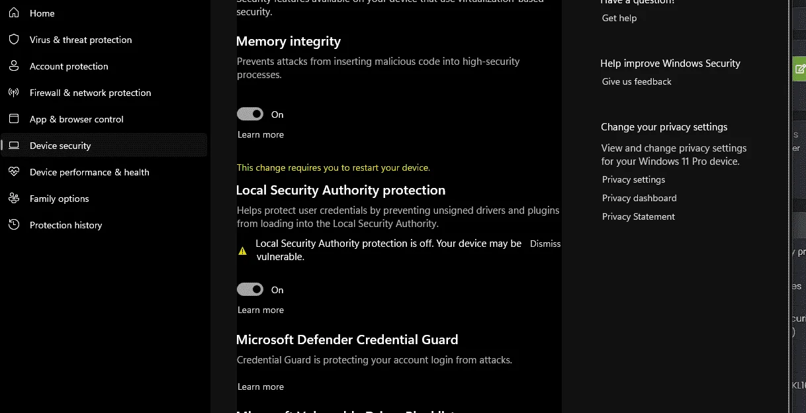Click the Protection history clock icon
Screen dimensions: 806x413
point(14,225)
